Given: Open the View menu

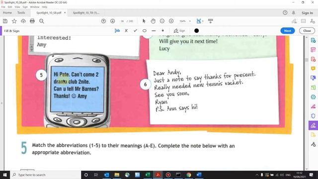Looking at the screenshot, I should [x=17, y=7].
